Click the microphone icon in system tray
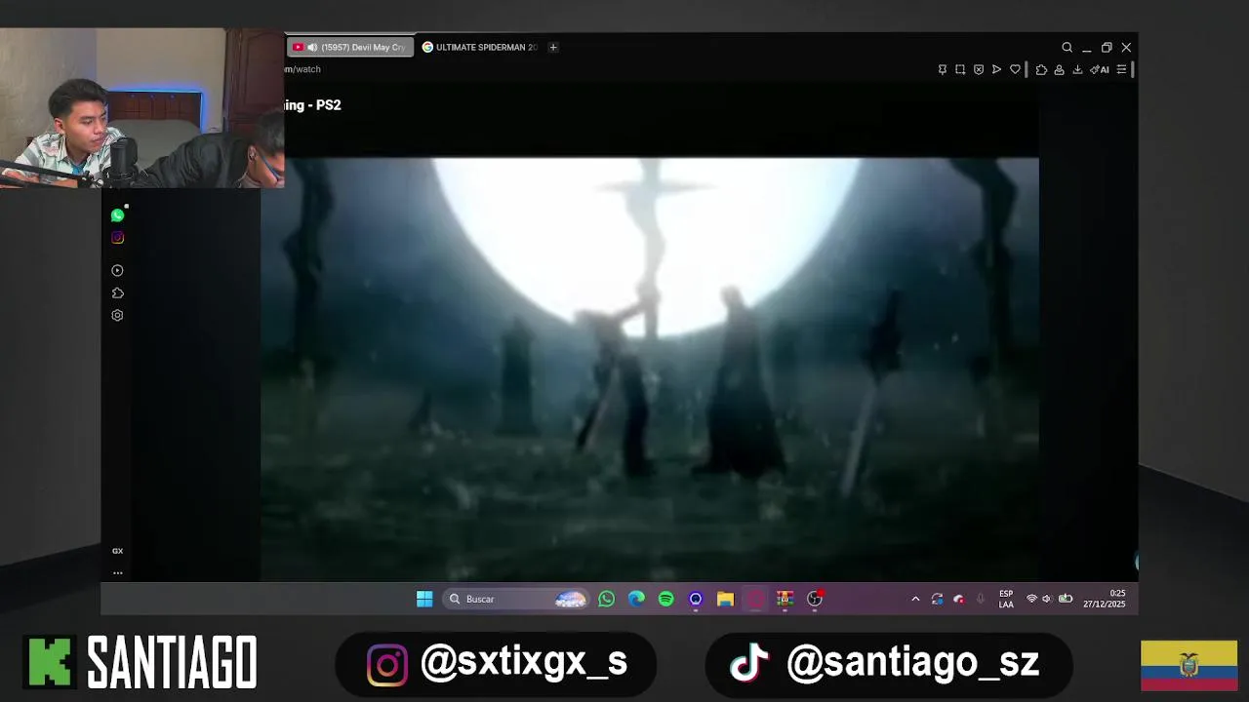Screen dimensions: 1249x702 click(x=981, y=599)
